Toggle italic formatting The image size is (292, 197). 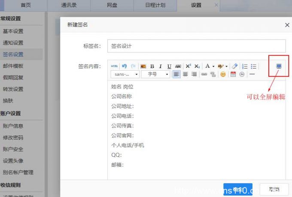161,66
